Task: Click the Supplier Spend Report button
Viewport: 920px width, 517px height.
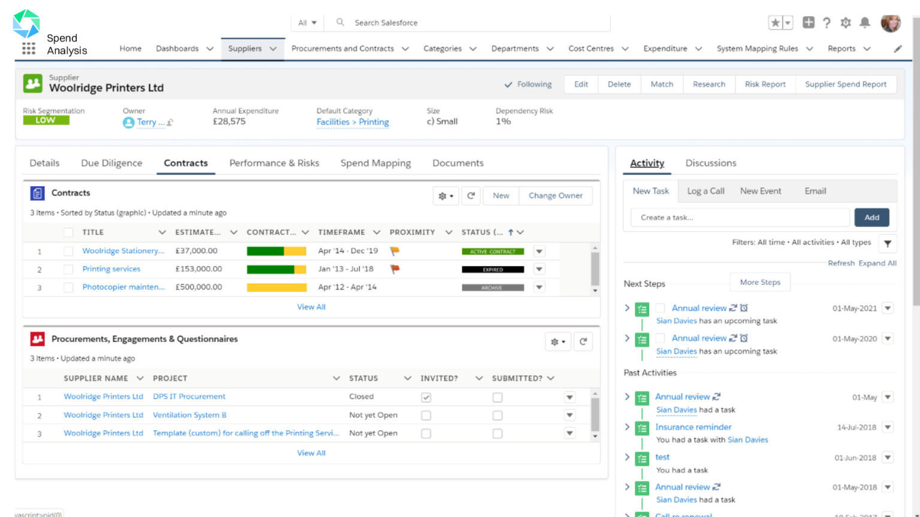Action: pos(846,84)
